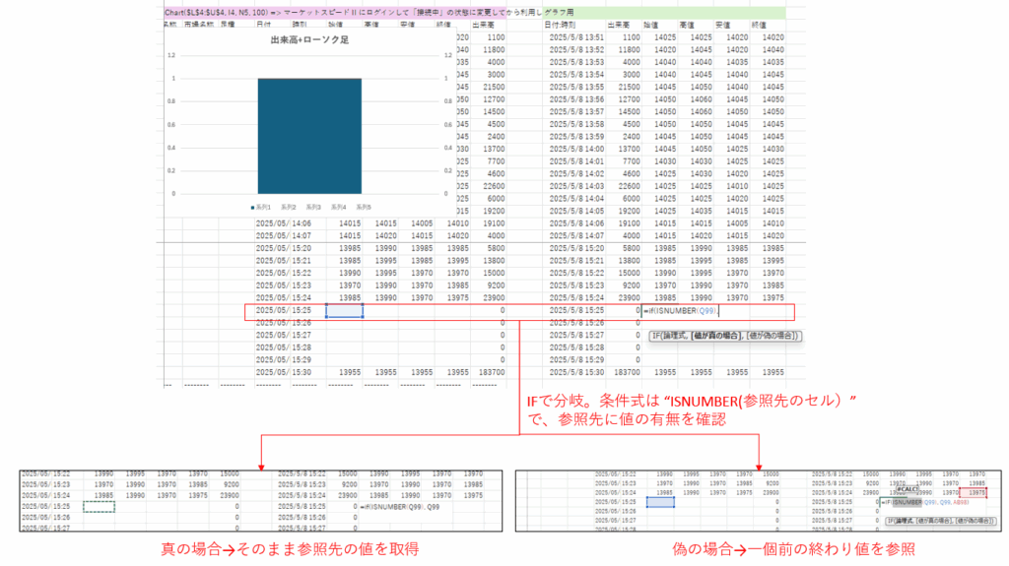
Task: Click legend entry 系列3 in the chart
Action: pyautogui.click(x=313, y=207)
